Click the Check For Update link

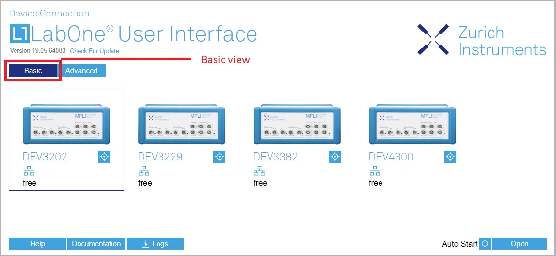click(95, 51)
